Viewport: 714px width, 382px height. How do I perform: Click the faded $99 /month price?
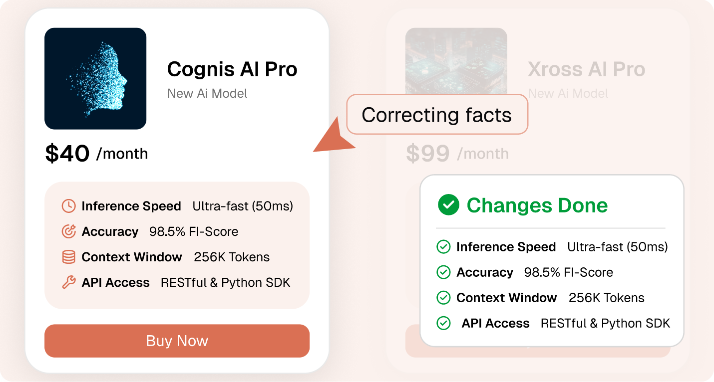click(457, 154)
